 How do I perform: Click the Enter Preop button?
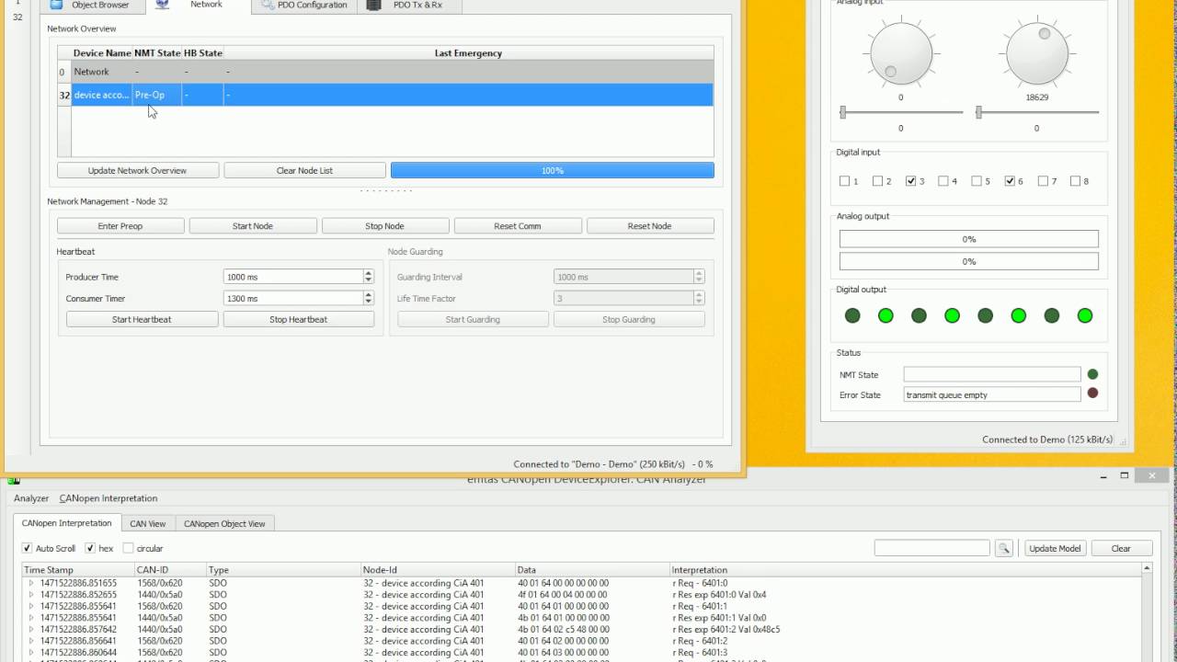tap(120, 226)
